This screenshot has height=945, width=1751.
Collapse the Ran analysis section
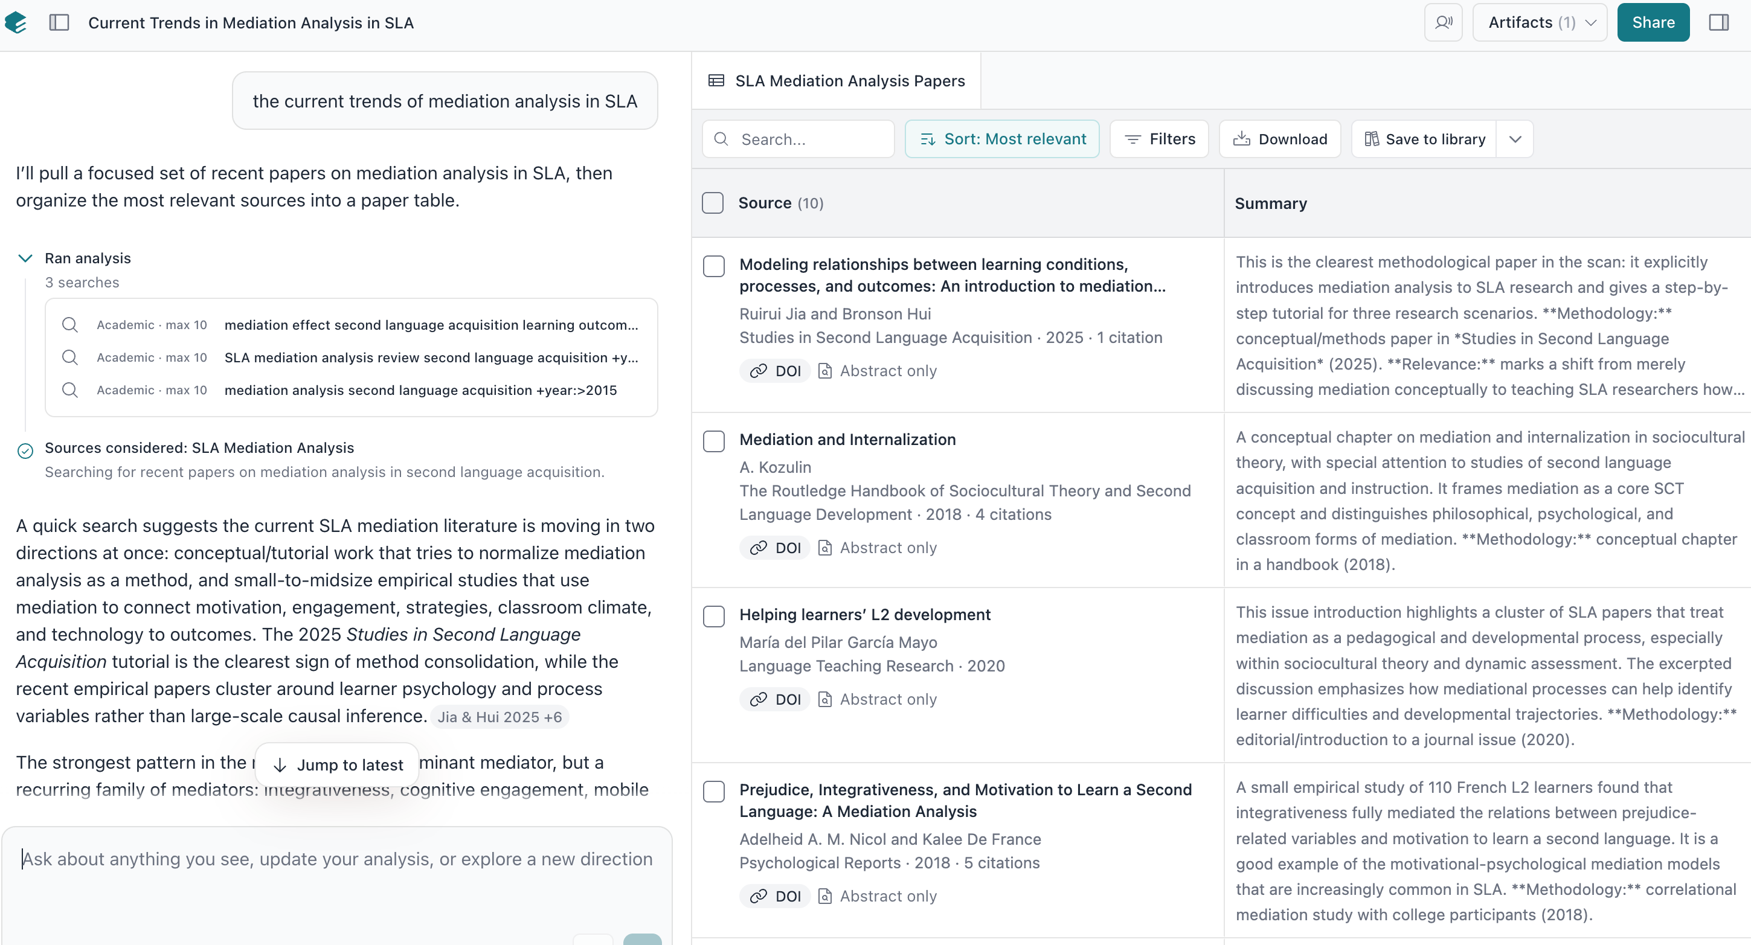coord(25,258)
